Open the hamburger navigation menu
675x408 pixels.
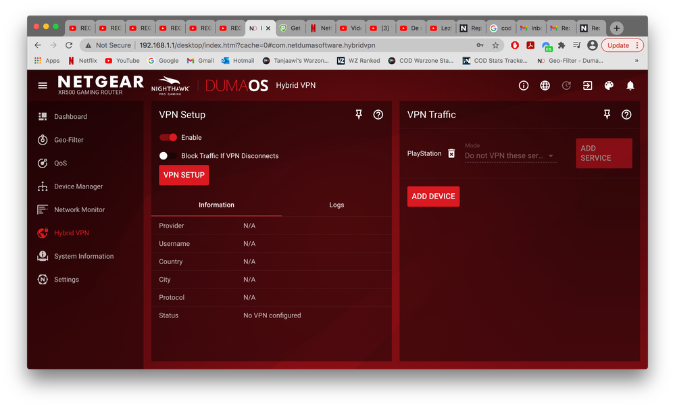[42, 85]
